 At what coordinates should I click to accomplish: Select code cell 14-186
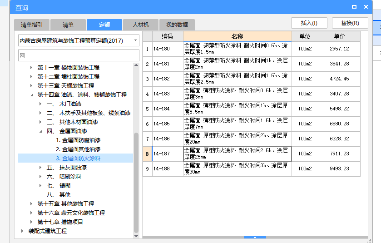(168, 139)
